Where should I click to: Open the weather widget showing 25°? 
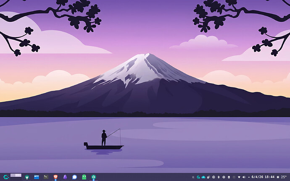click(x=281, y=177)
